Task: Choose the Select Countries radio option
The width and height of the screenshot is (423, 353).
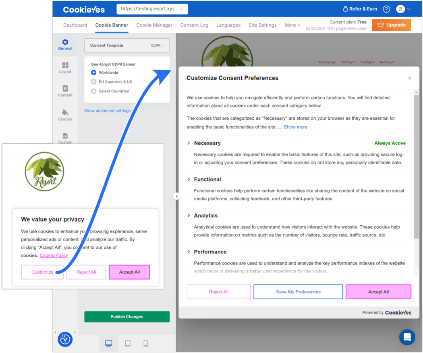Action: [93, 91]
